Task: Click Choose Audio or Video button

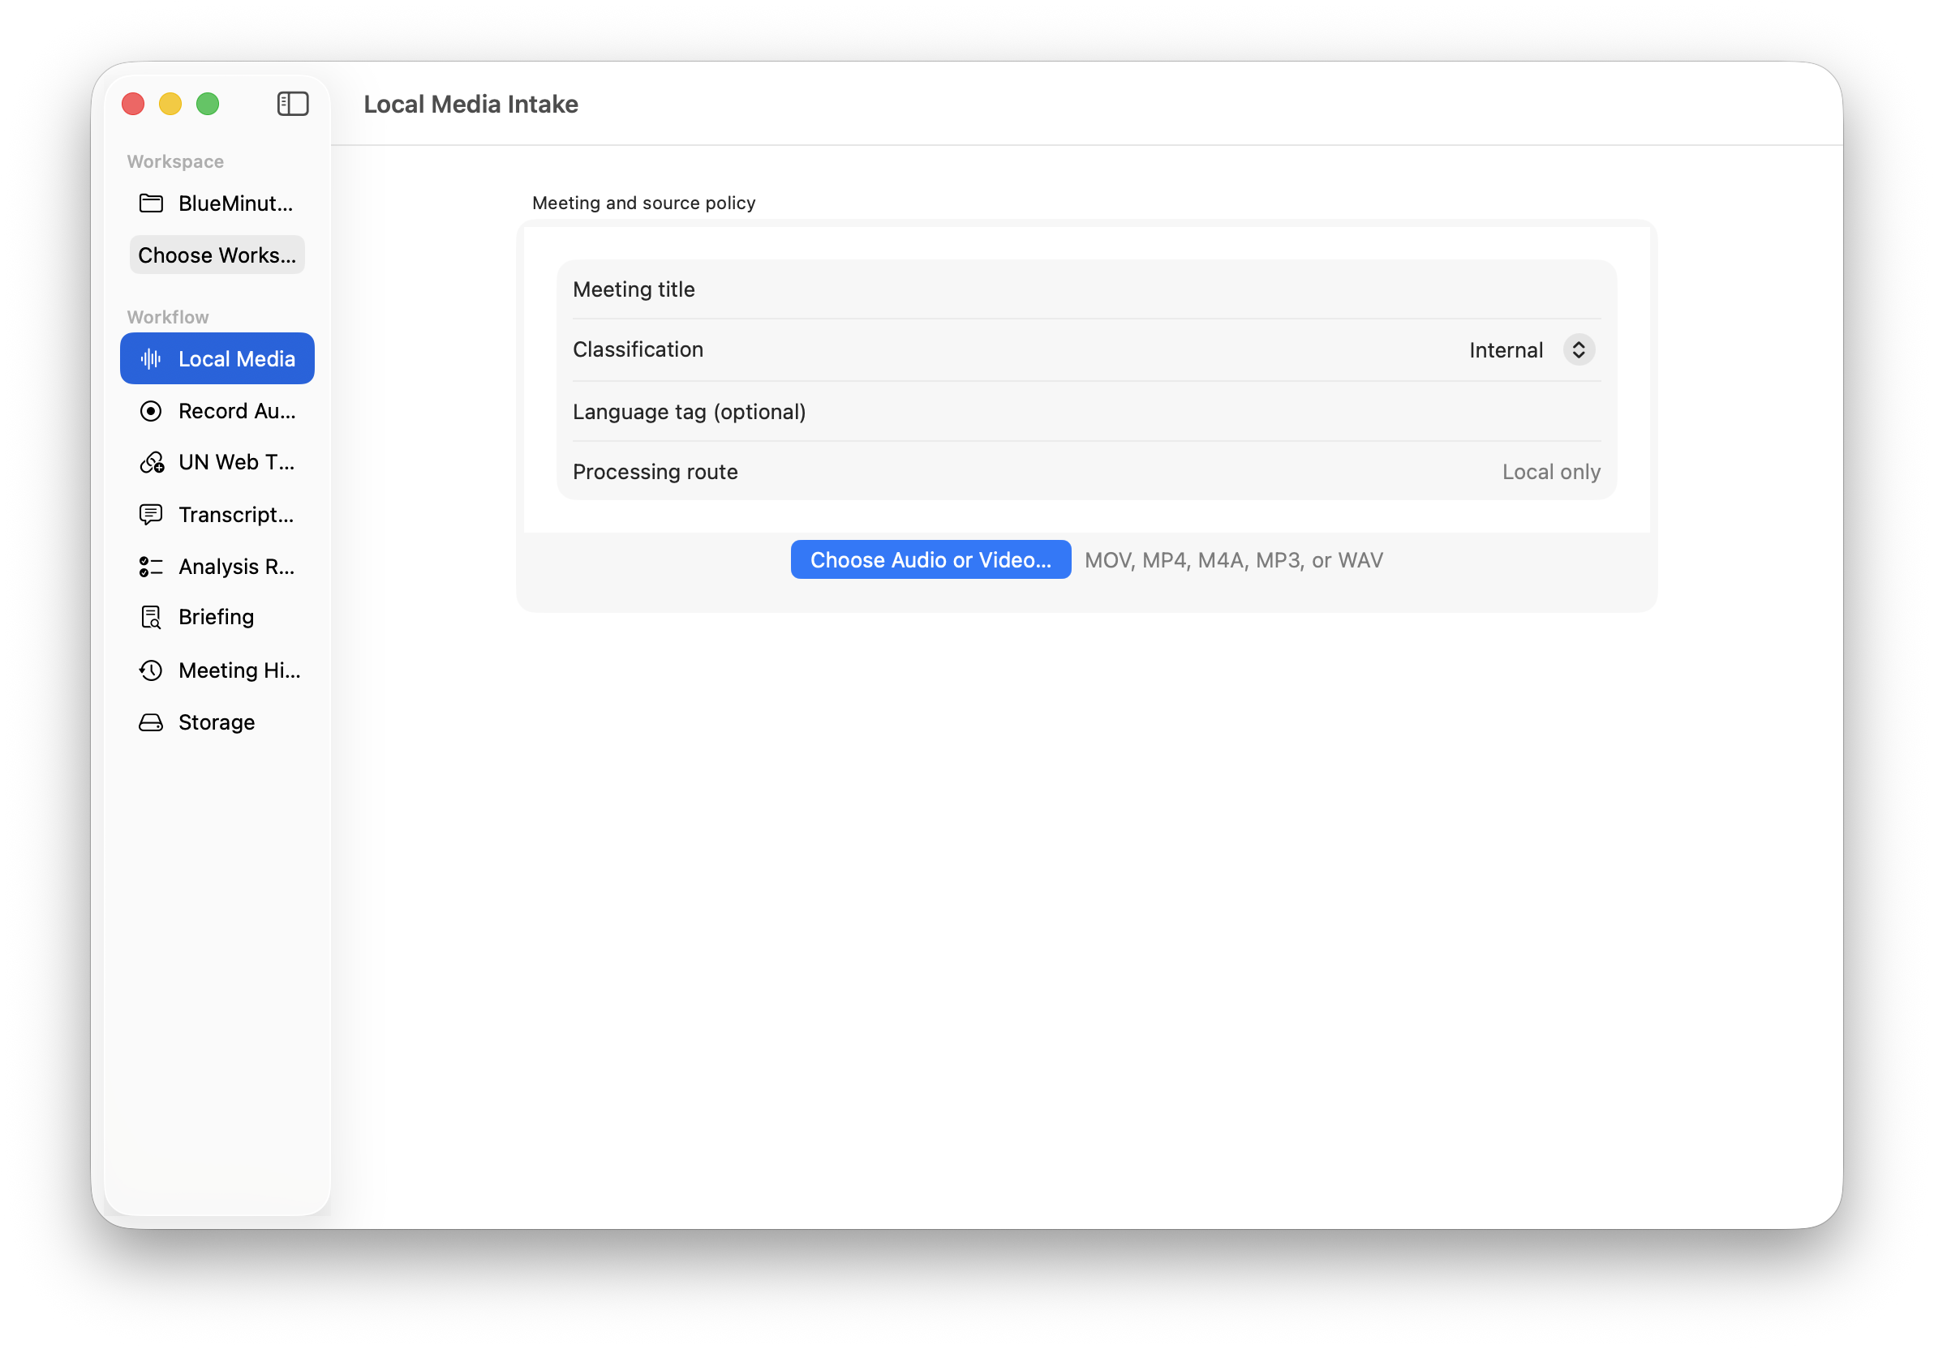Action: [x=930, y=559]
